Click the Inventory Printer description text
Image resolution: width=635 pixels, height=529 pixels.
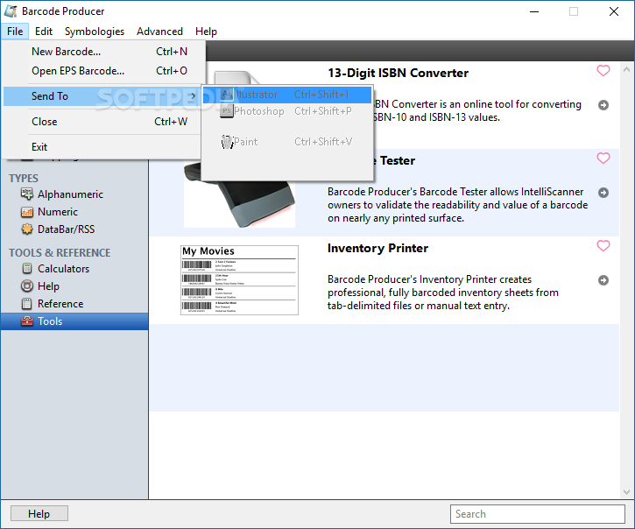pos(443,292)
